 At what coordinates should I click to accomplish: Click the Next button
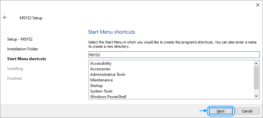(x=221, y=111)
